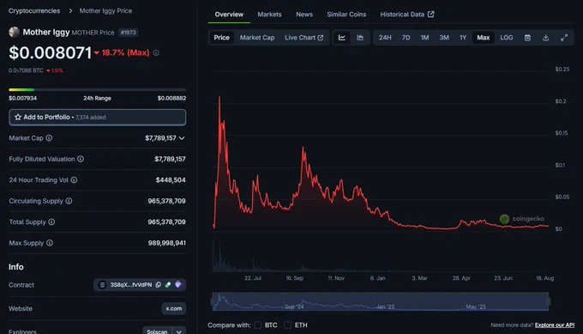Click the 3S8qX...fvVdPN contract address

click(x=131, y=285)
